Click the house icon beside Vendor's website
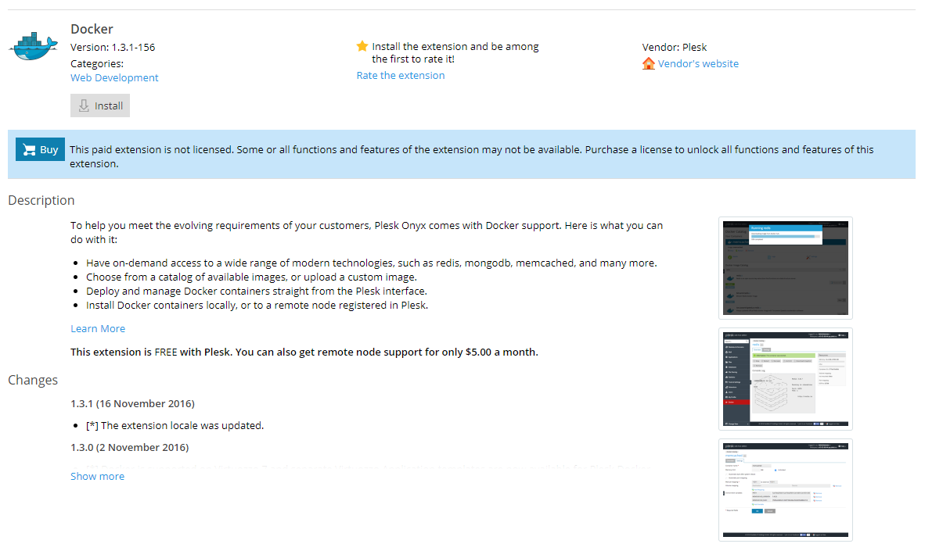925x551 pixels. (x=649, y=64)
